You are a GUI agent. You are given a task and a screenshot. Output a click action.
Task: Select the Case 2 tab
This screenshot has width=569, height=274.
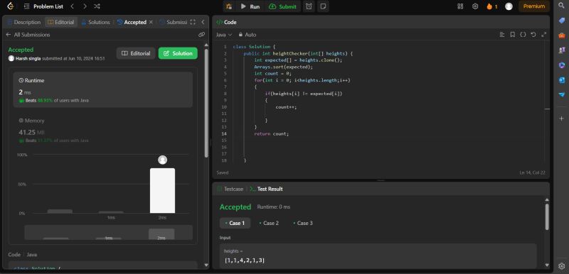point(269,223)
